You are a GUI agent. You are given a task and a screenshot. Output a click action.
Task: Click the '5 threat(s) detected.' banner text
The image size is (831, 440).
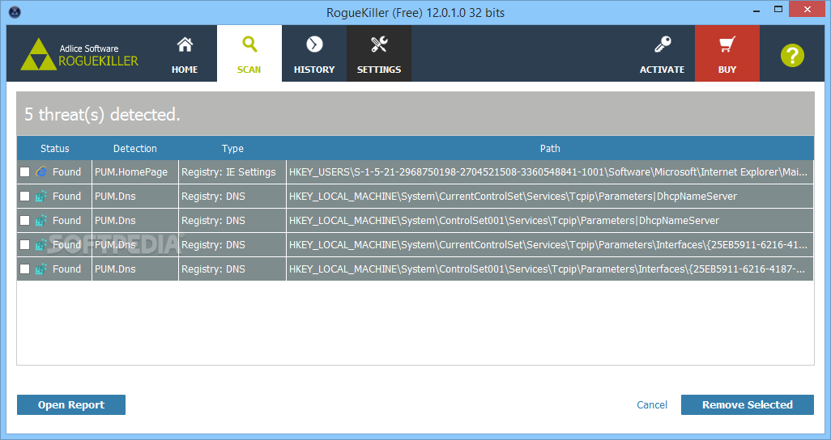click(x=102, y=114)
